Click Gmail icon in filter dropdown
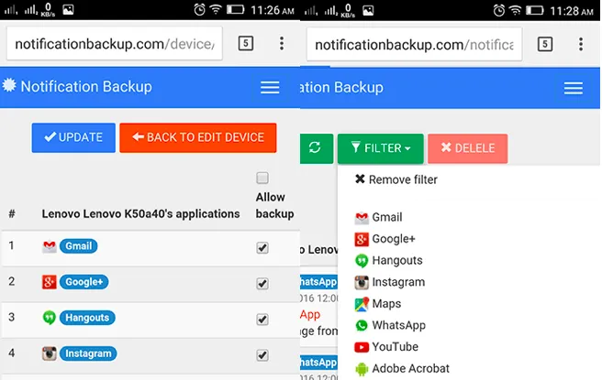 (362, 217)
